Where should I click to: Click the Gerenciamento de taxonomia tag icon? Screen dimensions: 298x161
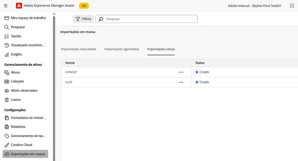coord(7,136)
